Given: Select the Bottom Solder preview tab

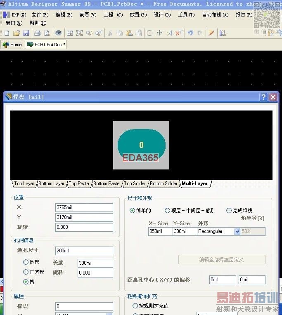Looking at the screenshot, I should (x=164, y=183).
